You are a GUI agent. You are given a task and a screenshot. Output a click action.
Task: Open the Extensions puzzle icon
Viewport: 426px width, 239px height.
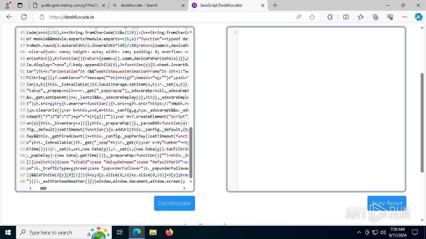pos(330,17)
